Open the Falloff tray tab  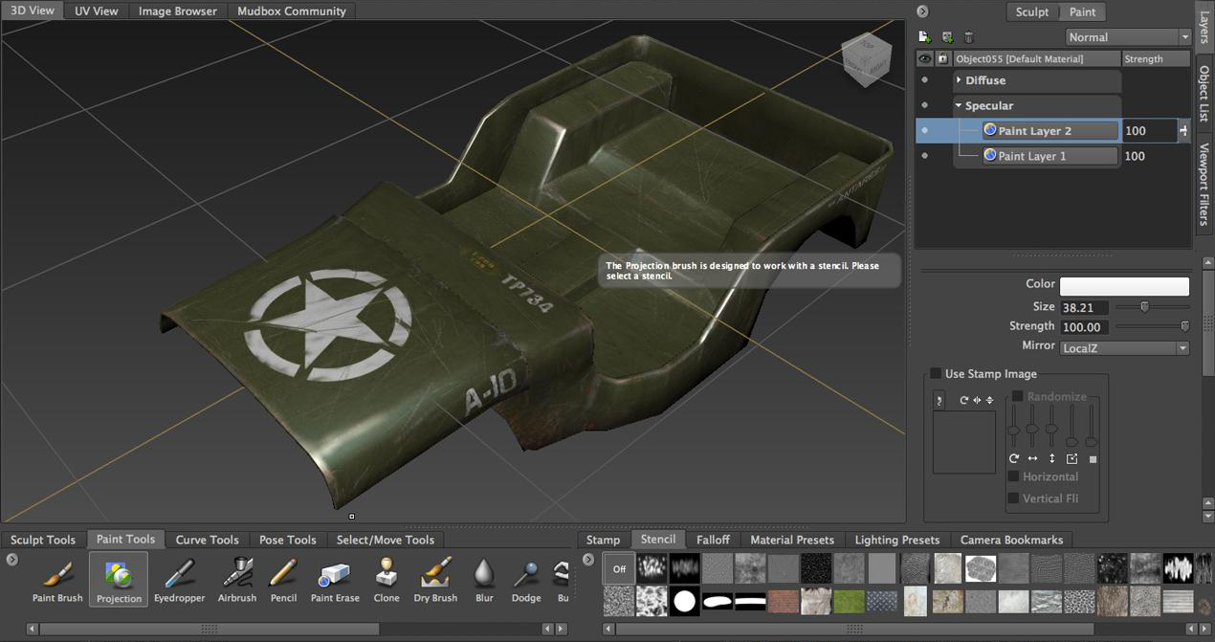coord(713,540)
